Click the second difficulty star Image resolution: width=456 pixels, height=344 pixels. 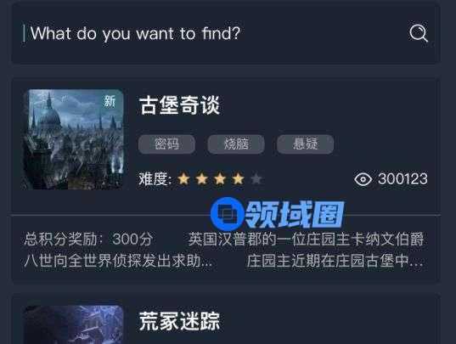pos(202,178)
